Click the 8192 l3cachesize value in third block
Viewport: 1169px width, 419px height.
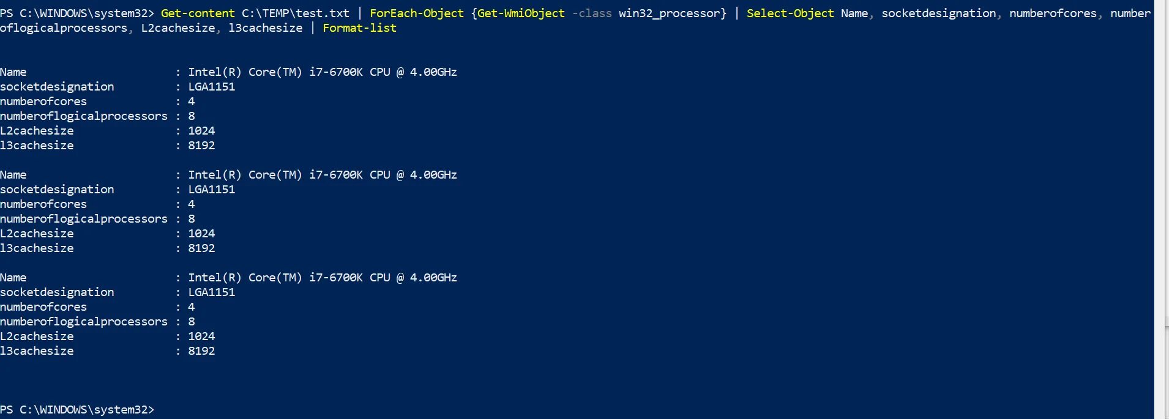(201, 350)
